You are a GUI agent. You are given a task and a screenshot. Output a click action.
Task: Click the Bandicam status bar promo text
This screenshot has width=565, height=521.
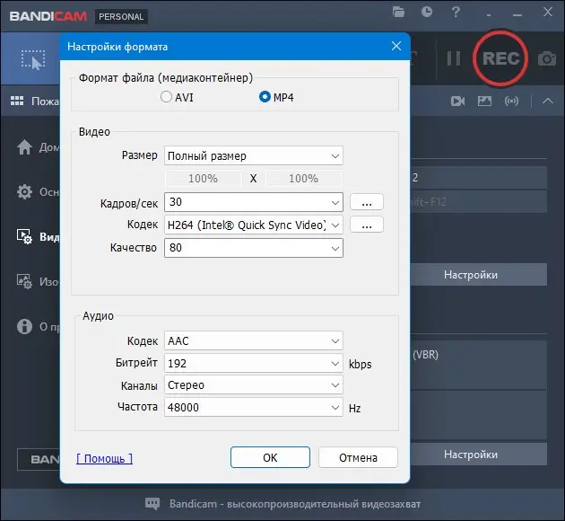tap(295, 504)
